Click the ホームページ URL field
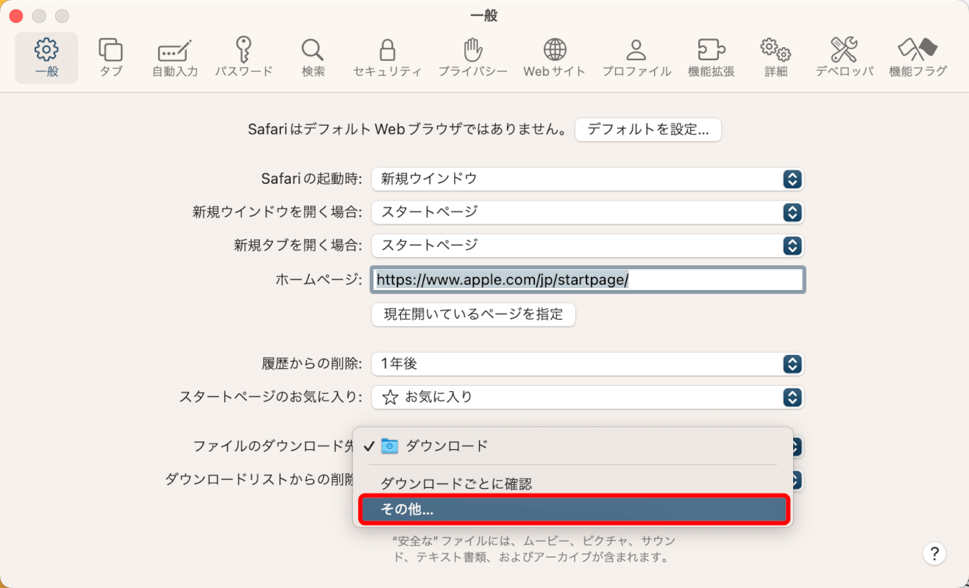This screenshot has width=969, height=588. point(588,280)
